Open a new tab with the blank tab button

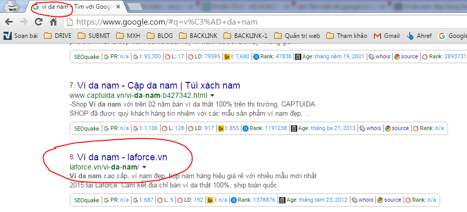click(135, 7)
